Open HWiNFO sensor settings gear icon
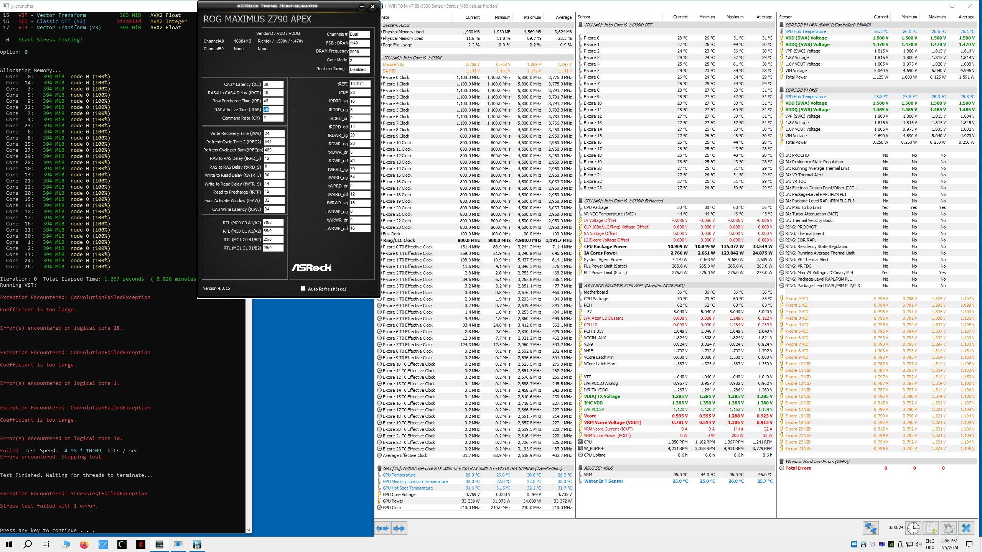Image resolution: width=982 pixels, height=552 pixels. [948, 528]
